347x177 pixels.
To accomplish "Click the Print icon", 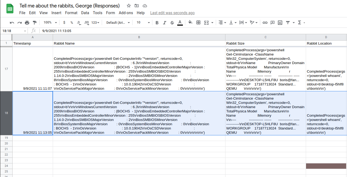I will 27,23.
